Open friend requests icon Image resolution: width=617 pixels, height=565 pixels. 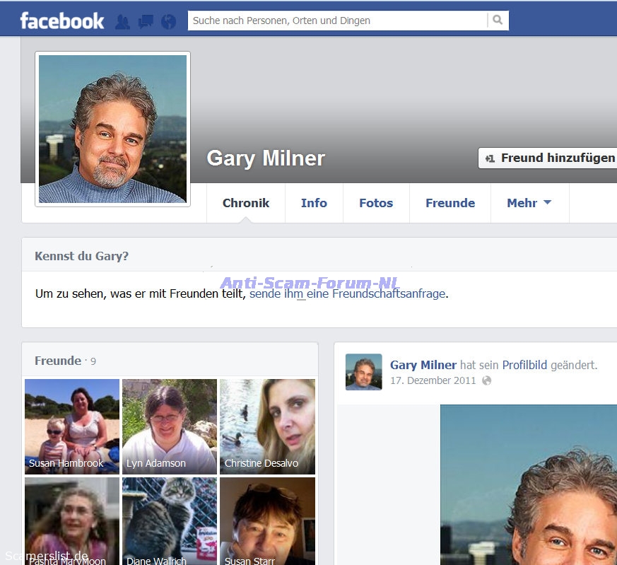click(122, 22)
